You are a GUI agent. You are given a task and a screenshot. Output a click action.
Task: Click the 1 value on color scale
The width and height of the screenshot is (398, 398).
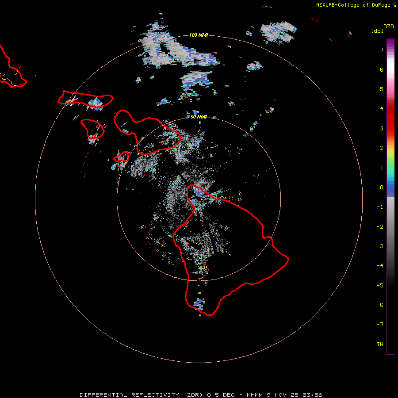(382, 168)
